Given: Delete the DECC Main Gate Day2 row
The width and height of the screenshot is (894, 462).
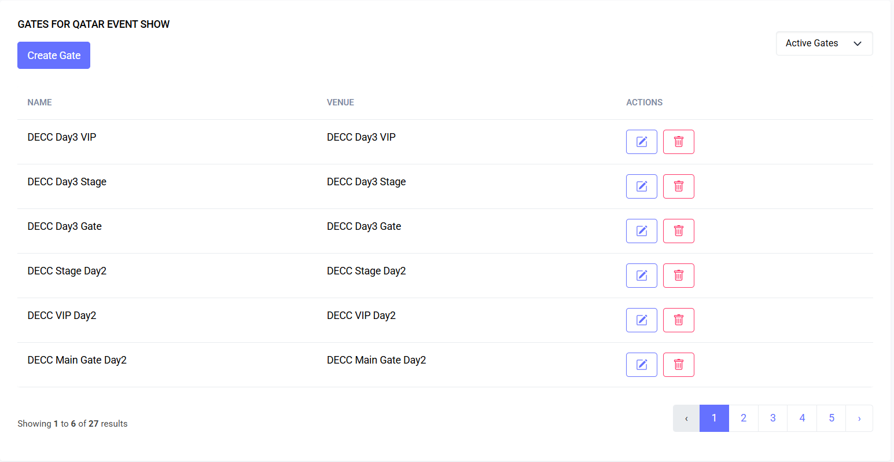Looking at the screenshot, I should pos(678,365).
